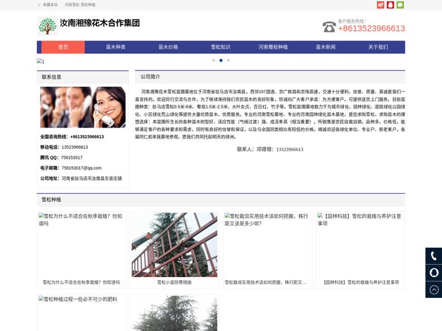The height and width of the screenshot is (331, 442).
Task: Open the 关于我们 navigation item
Action: coord(378,47)
